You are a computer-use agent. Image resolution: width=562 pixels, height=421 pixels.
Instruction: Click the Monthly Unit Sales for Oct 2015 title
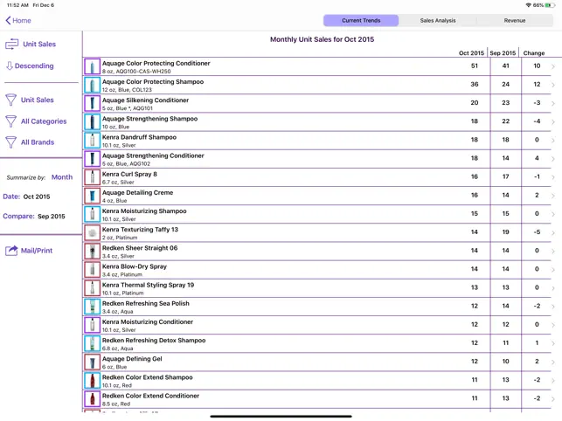[x=322, y=39]
